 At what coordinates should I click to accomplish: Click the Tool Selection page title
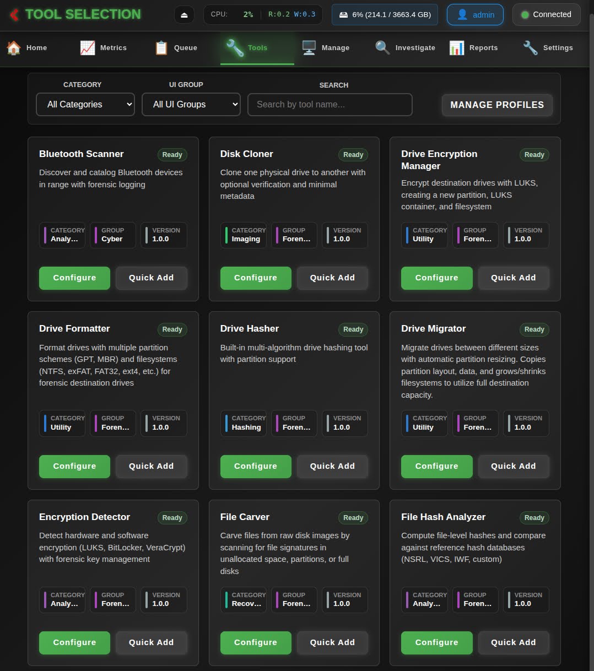pos(83,14)
